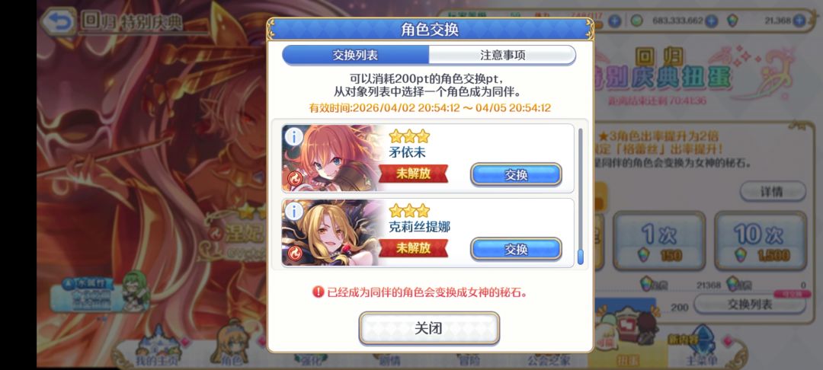Exchange for character 矛依未

(x=516, y=174)
